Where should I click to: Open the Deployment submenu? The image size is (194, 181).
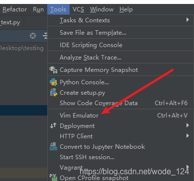[x=120, y=126]
